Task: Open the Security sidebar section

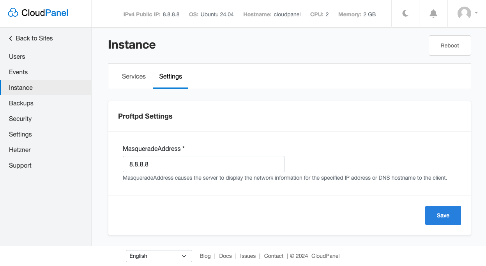Action: [20, 119]
